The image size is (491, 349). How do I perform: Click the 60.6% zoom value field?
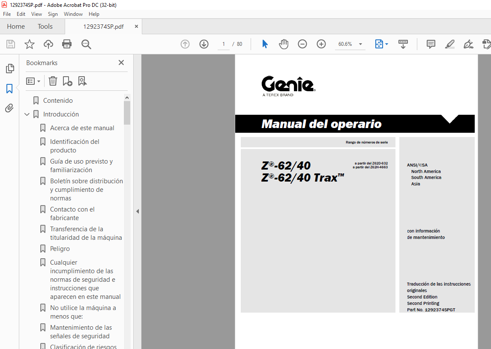(x=345, y=44)
